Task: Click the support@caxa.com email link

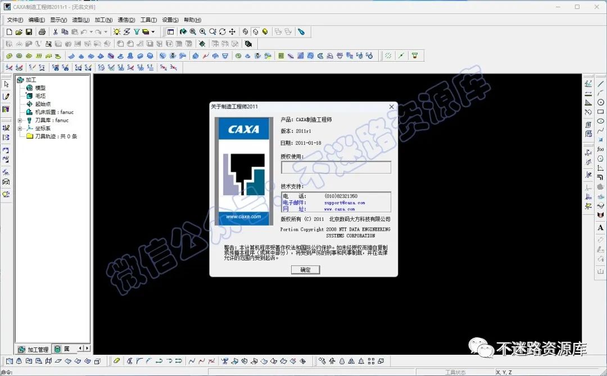Action: point(345,203)
